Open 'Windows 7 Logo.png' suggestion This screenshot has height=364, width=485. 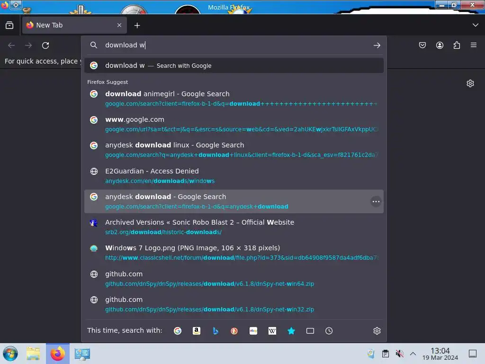(x=234, y=253)
